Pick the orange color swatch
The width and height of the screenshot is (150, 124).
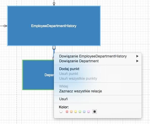pyautogui.click(x=71, y=112)
